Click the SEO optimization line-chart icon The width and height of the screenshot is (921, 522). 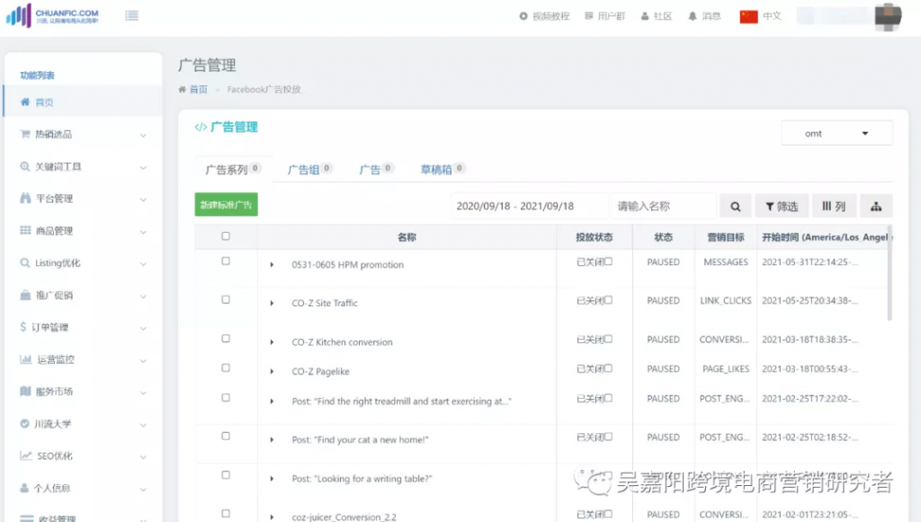pyautogui.click(x=26, y=456)
